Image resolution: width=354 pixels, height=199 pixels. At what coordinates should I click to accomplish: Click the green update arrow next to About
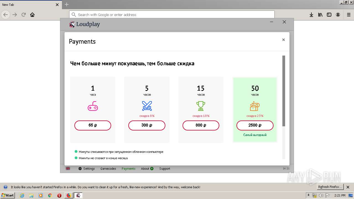tap(152, 169)
